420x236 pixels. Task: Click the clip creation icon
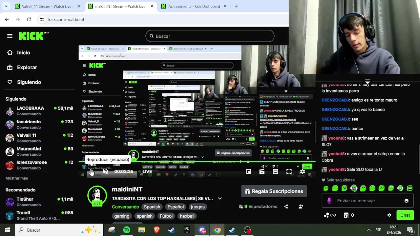[x=262, y=171]
